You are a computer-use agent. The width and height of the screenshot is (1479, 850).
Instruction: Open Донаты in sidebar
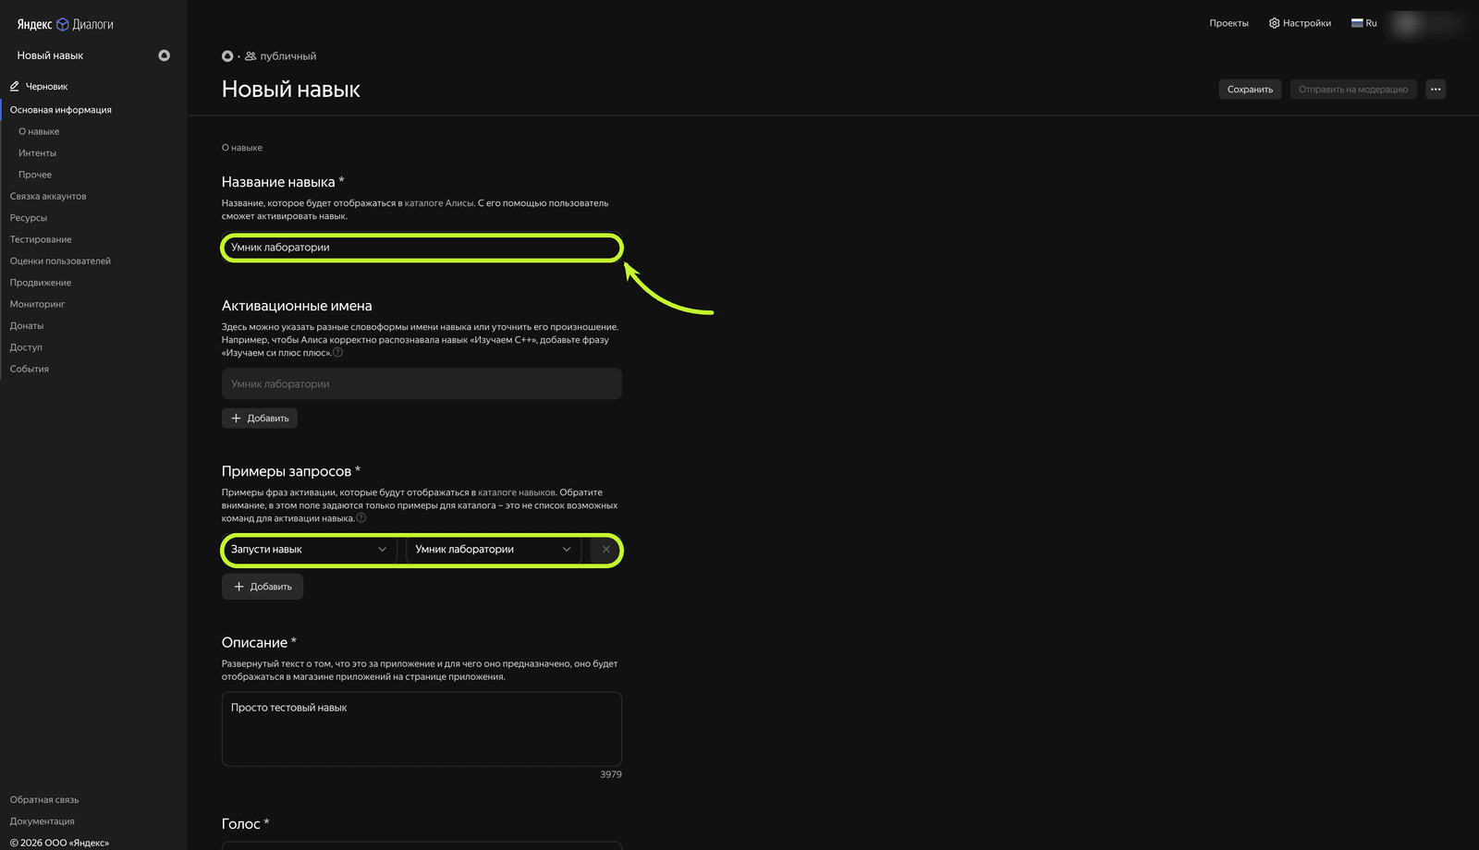27,326
